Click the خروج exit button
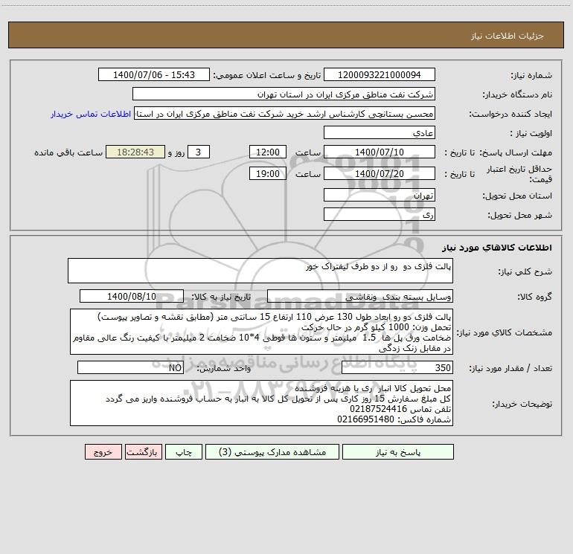Screen dimensions: 573x554 tap(103, 452)
